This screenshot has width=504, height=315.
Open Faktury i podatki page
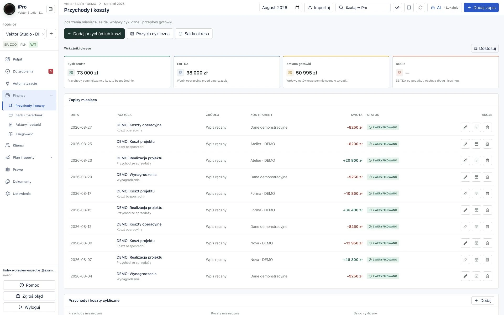point(29,125)
